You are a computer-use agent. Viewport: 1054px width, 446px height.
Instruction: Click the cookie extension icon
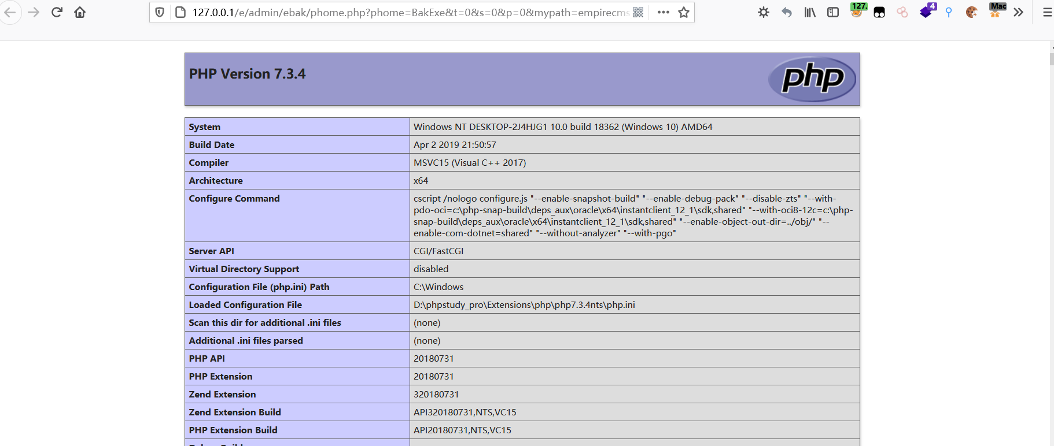972,12
